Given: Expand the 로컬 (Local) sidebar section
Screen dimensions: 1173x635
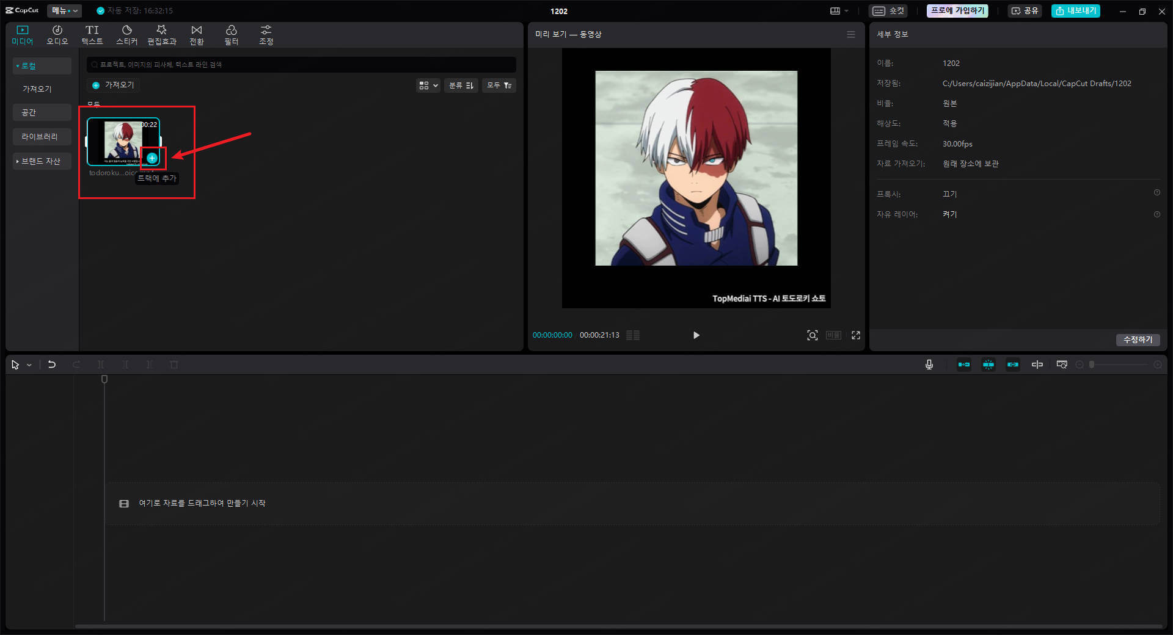Looking at the screenshot, I should click(x=42, y=65).
